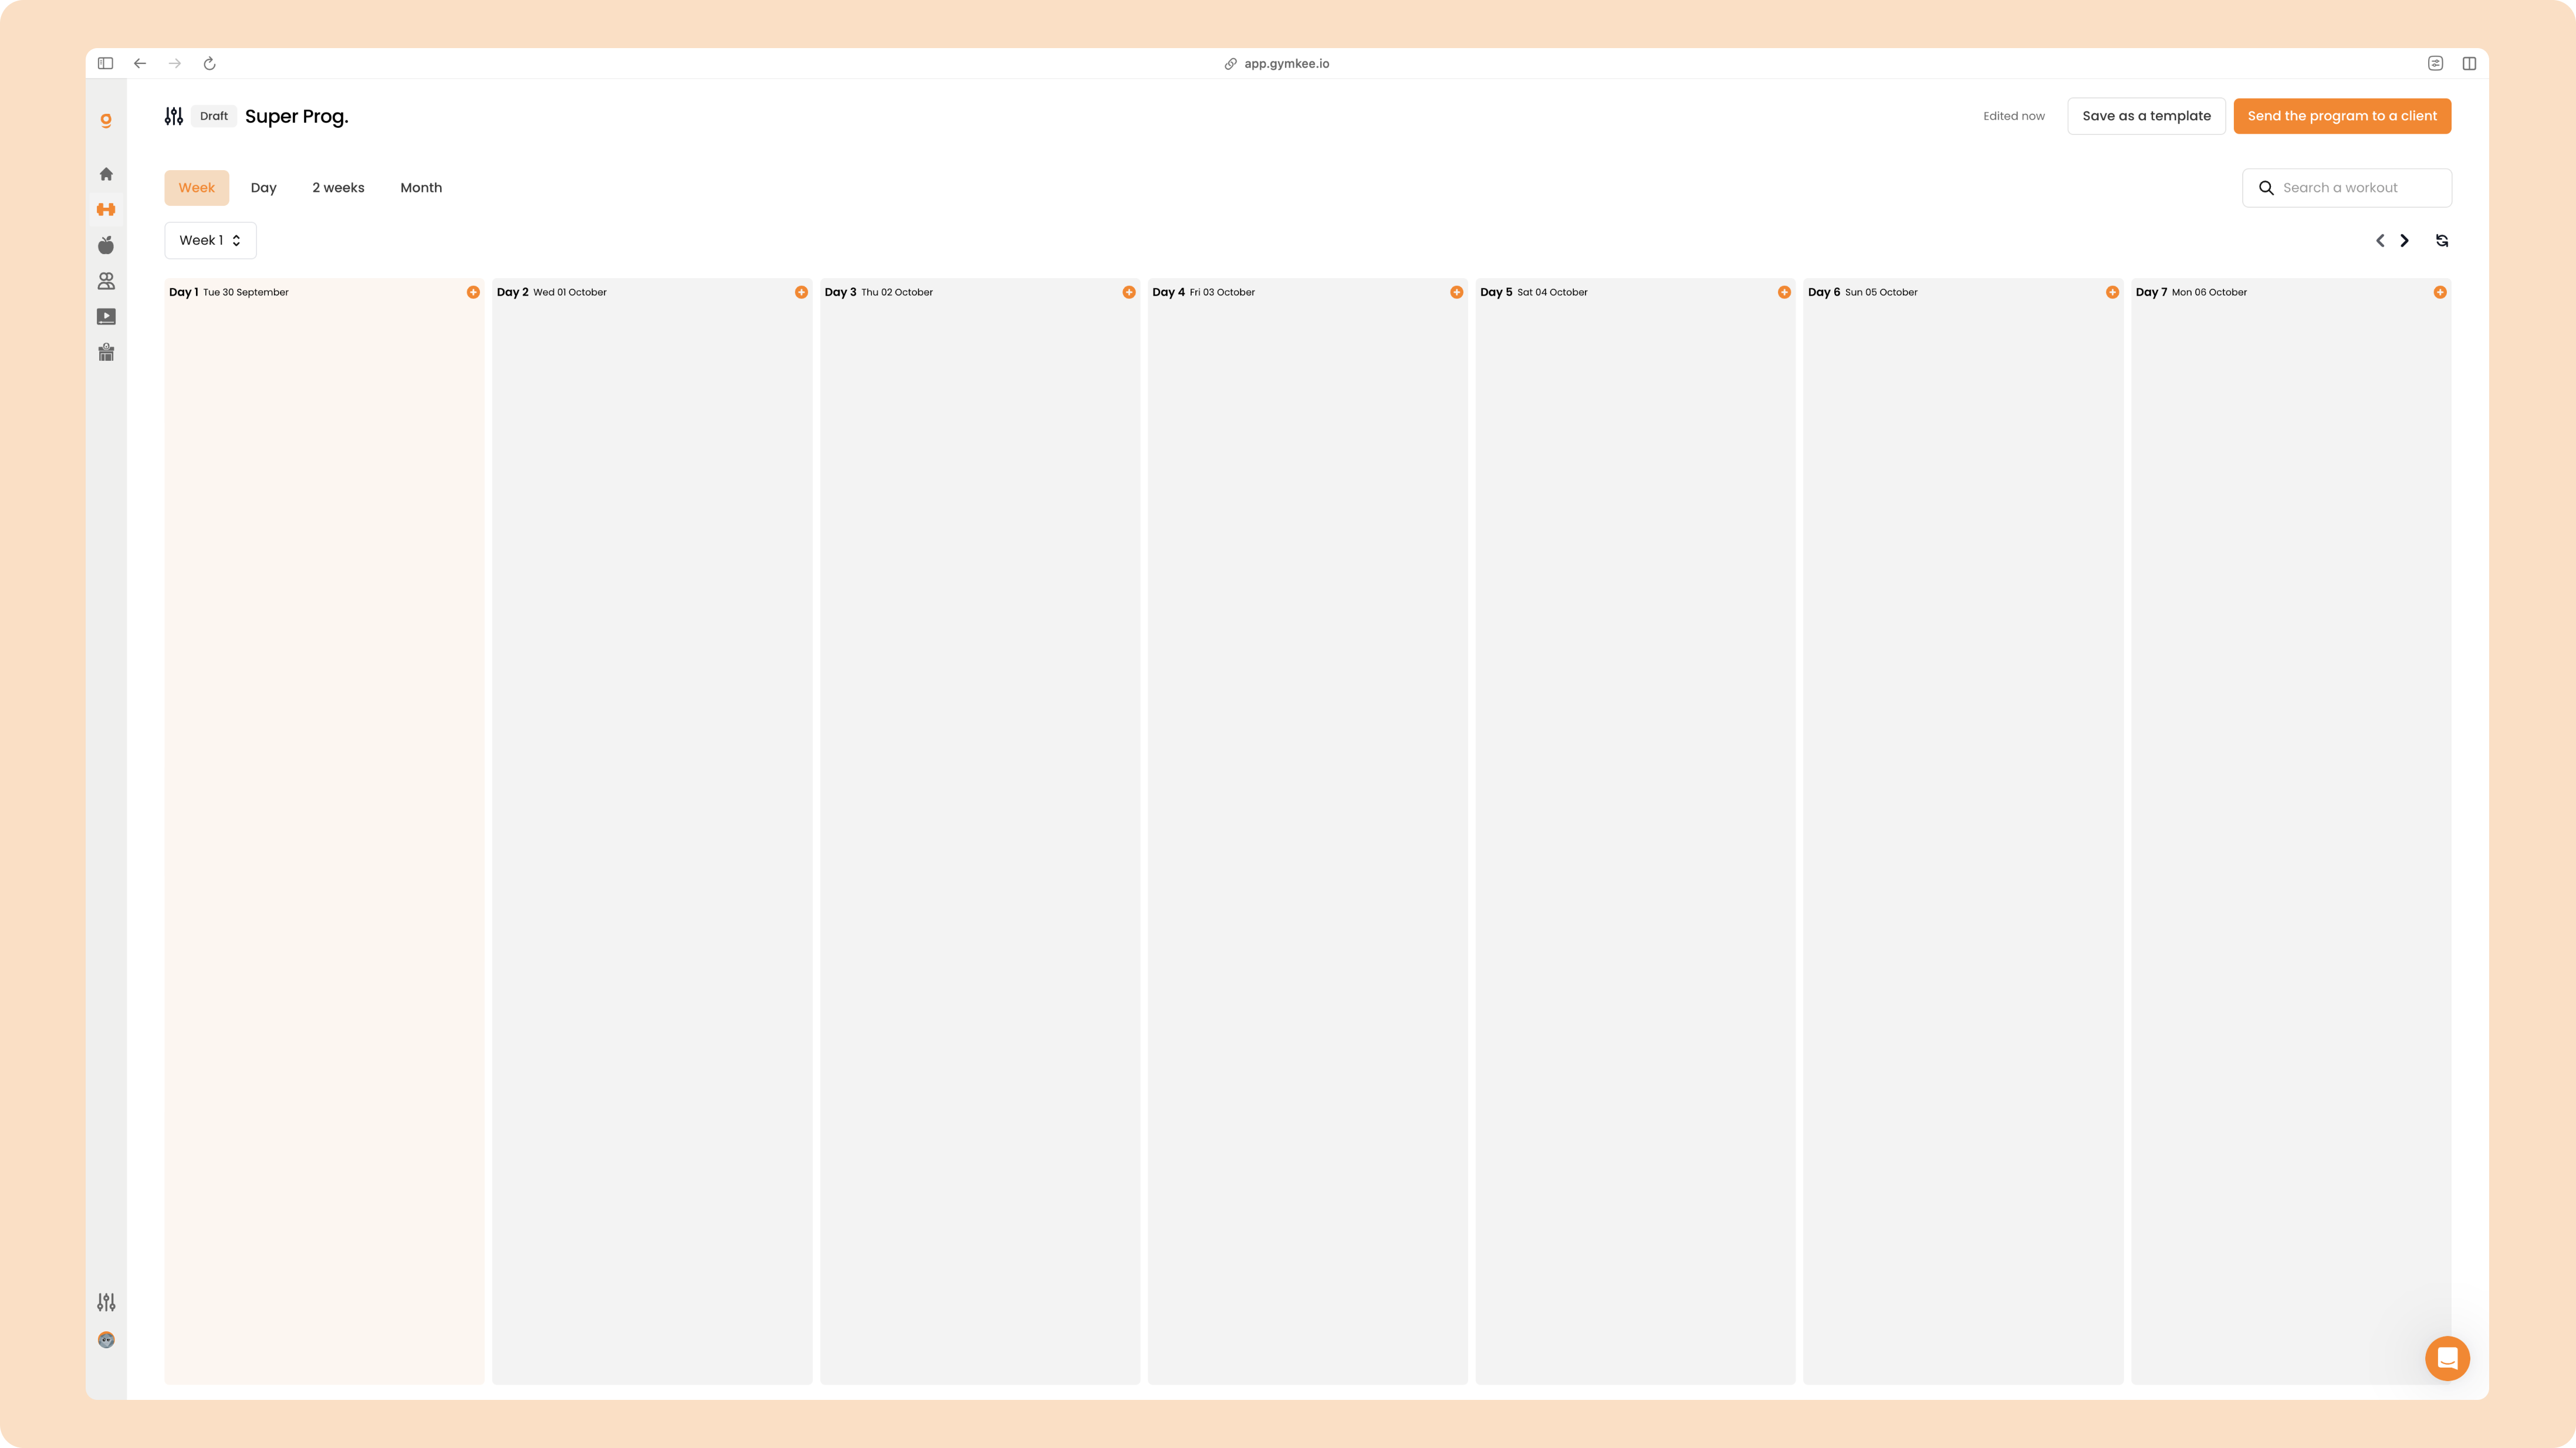
Task: Click the Day 3 Thu 02 October header
Action: [x=879, y=292]
